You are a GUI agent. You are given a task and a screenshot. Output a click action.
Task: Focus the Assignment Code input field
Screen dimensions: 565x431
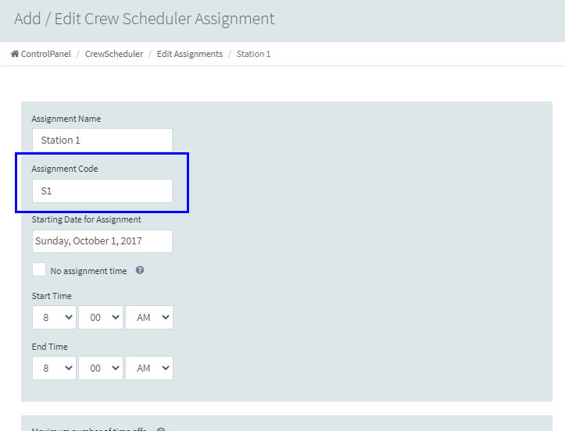[x=102, y=191]
